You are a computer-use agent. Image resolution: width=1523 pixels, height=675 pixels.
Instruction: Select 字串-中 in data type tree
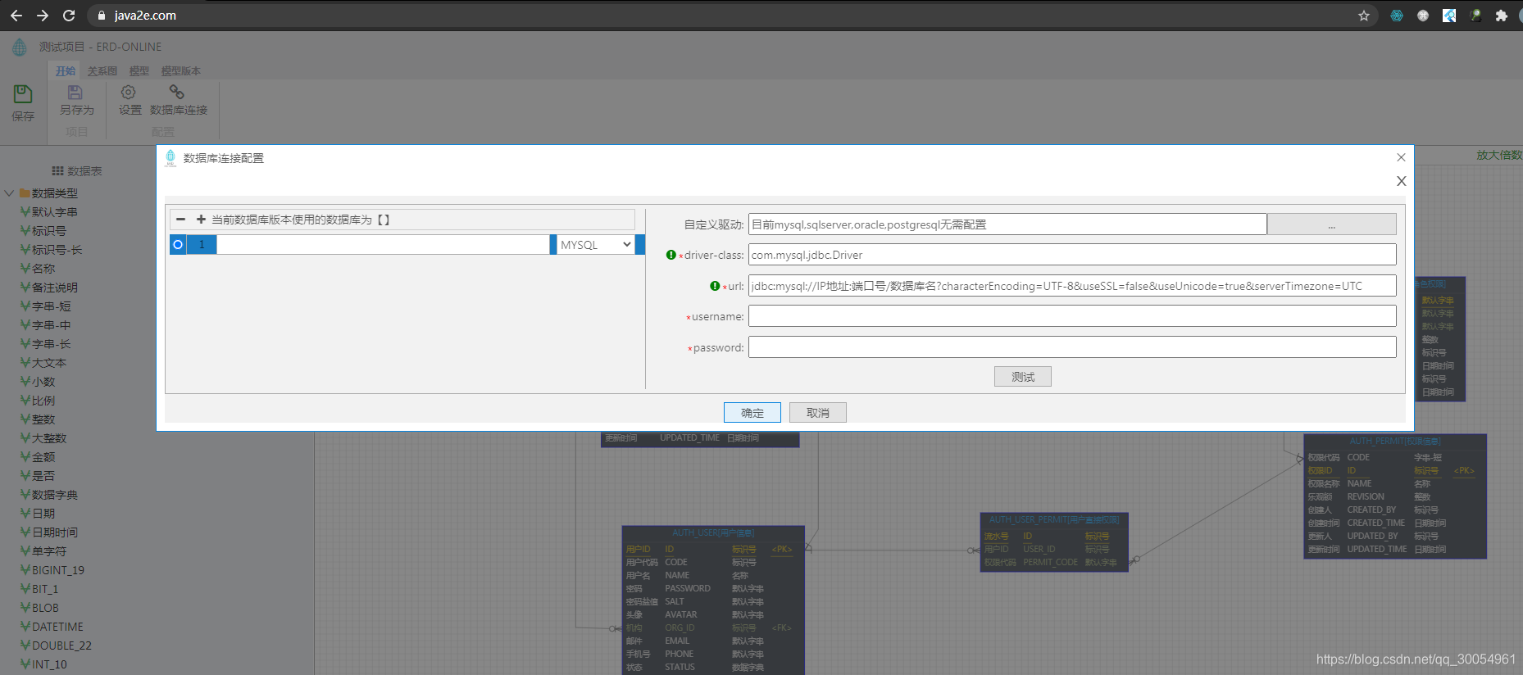pos(51,325)
